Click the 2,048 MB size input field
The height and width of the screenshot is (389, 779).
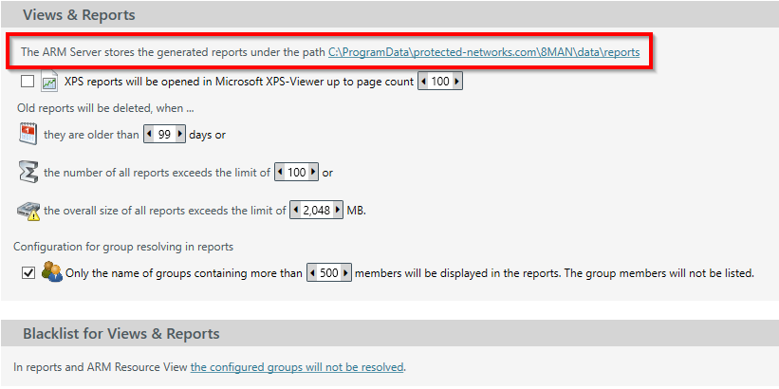point(315,211)
